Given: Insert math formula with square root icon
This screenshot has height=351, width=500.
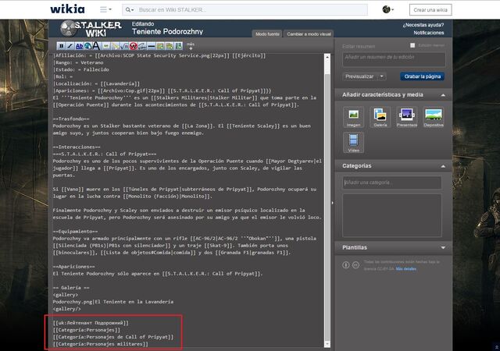Looking at the screenshot, I should (x=124, y=46).
